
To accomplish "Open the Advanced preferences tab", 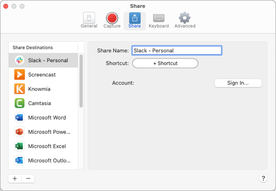I will click(x=185, y=20).
